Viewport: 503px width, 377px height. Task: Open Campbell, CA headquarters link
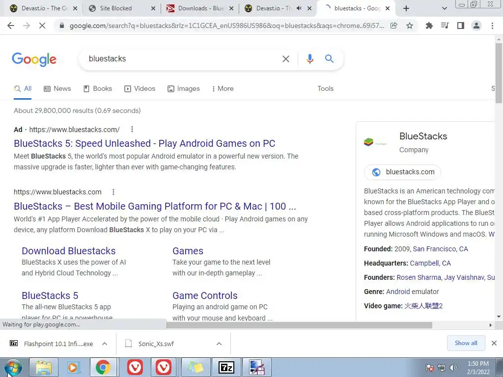click(430, 263)
